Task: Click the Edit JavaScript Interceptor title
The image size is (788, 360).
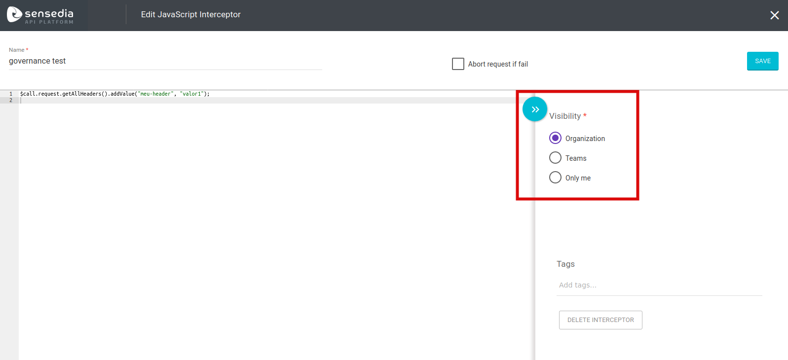Action: [x=190, y=15]
